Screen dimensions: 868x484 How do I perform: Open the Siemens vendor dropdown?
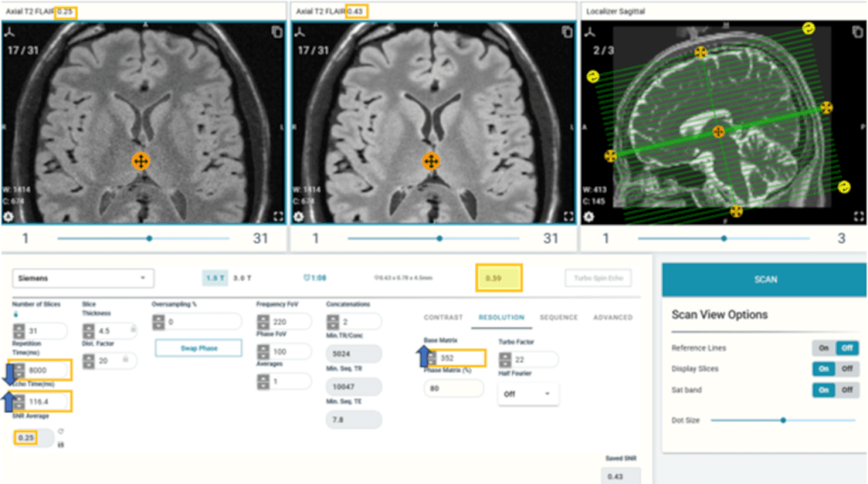(x=83, y=278)
